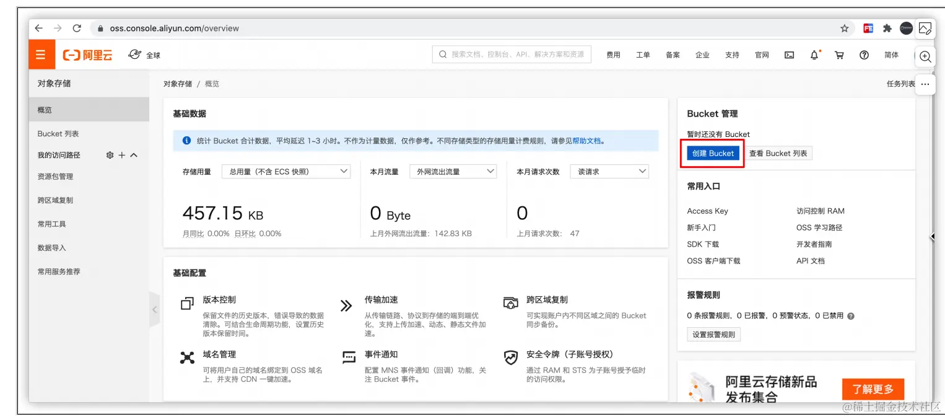
Task: Go forward in the browser
Action: tap(58, 28)
